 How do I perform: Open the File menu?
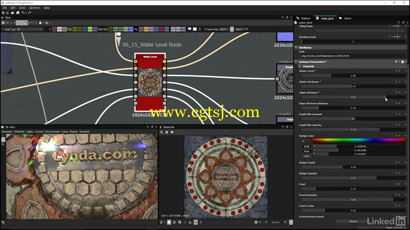click(5, 8)
